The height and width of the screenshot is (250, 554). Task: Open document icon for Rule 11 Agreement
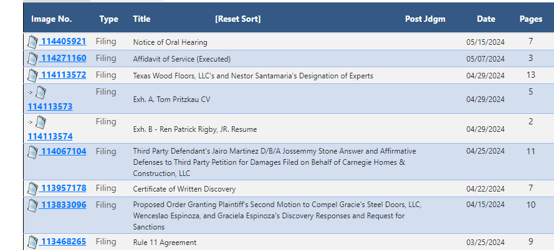[32, 243]
